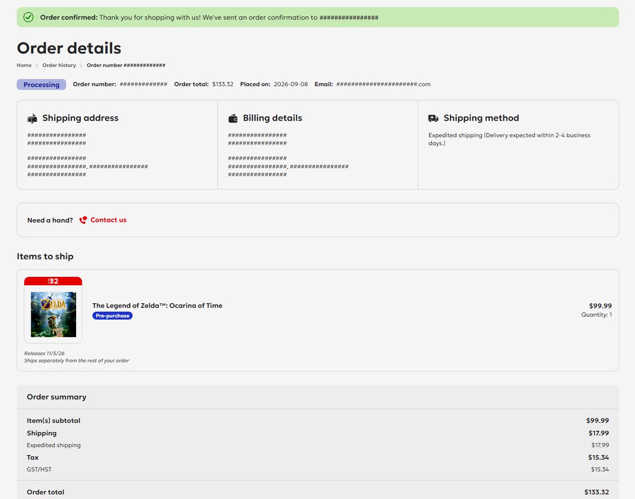Click the Quantity: 1 text
Viewport: 635px width, 499px height.
597,315
